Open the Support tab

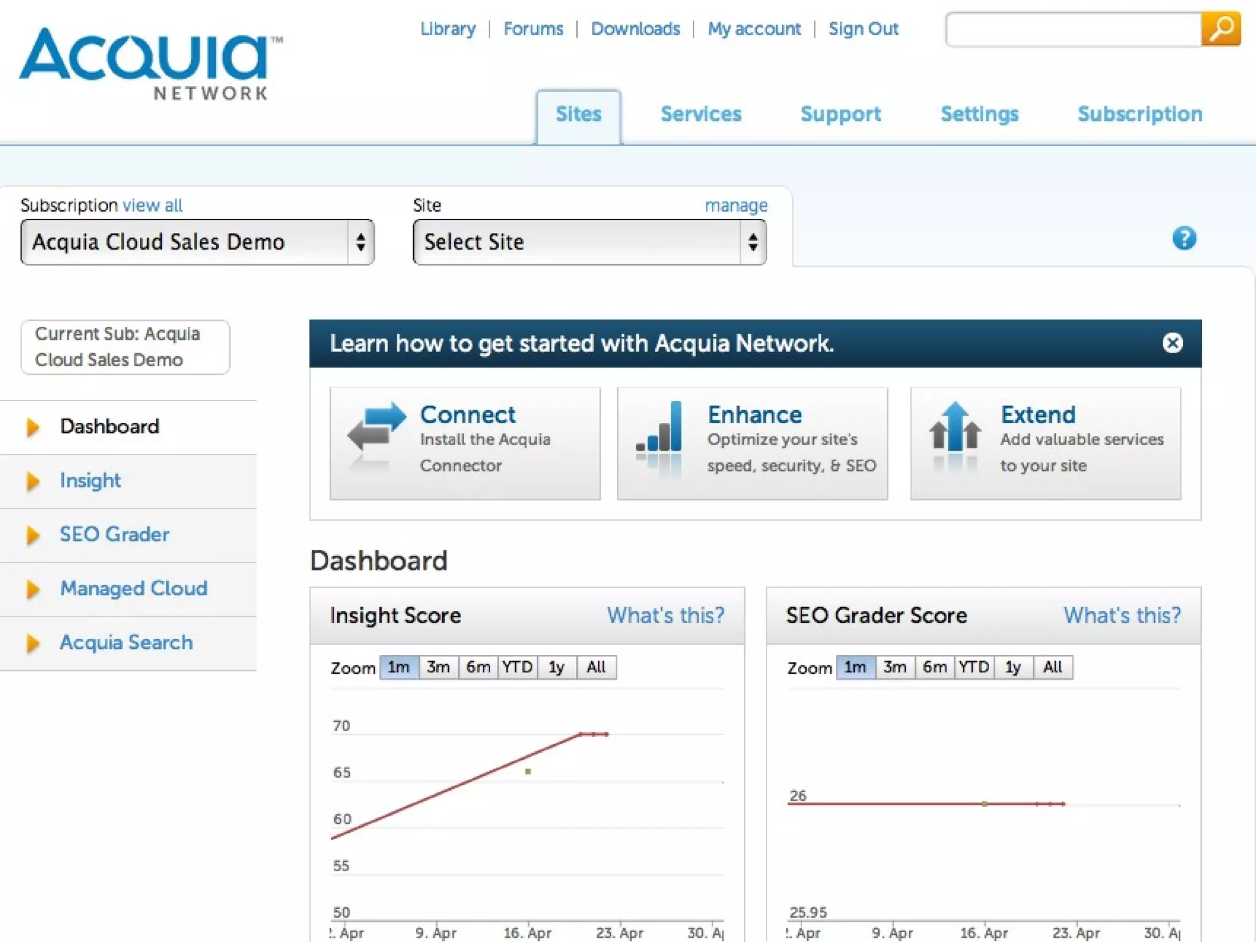(840, 114)
